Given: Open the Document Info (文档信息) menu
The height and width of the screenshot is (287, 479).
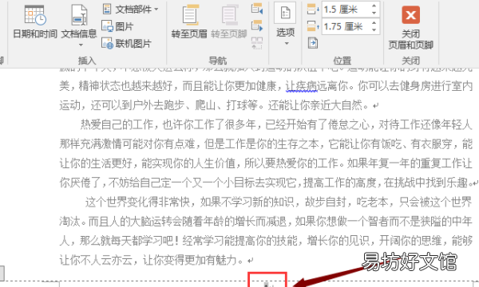Looking at the screenshot, I should pyautogui.click(x=79, y=25).
